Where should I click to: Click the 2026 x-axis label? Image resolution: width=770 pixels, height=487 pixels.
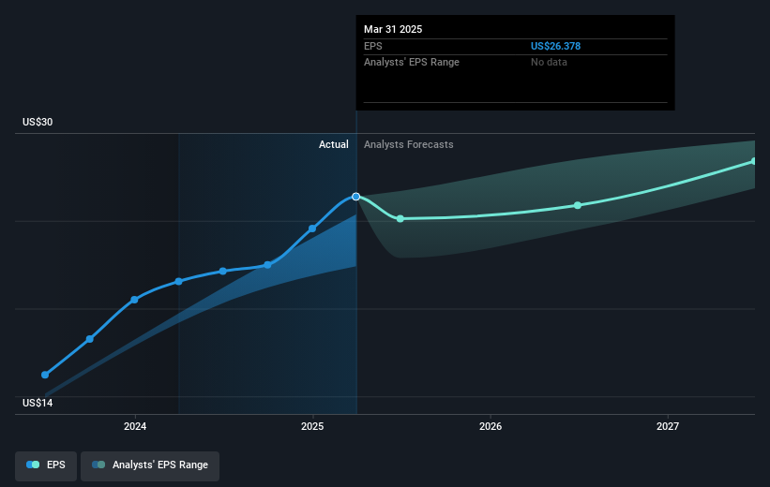point(491,427)
